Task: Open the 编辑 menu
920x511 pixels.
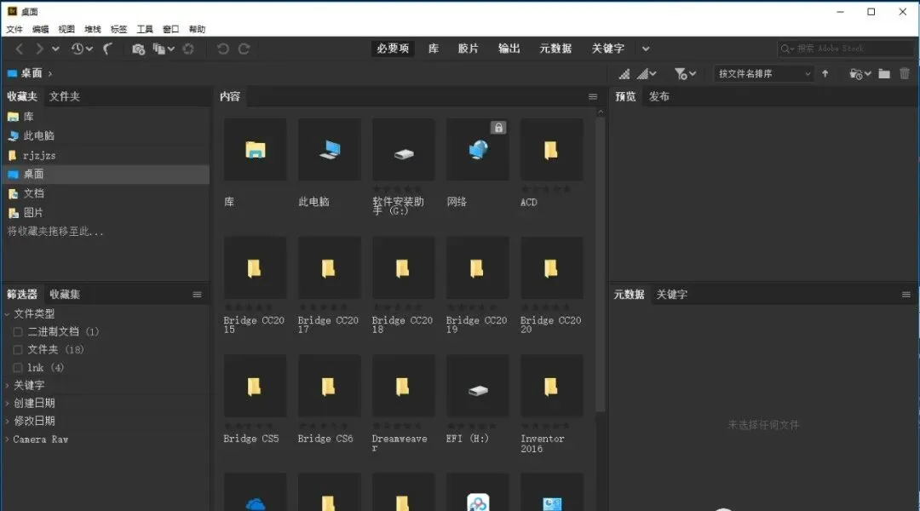Action: point(41,29)
